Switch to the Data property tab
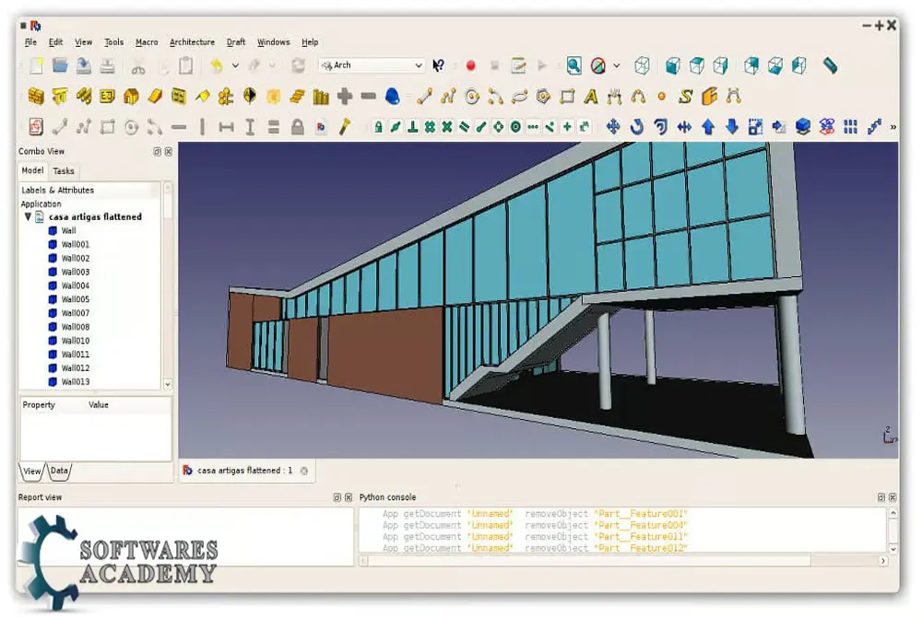 (x=59, y=471)
